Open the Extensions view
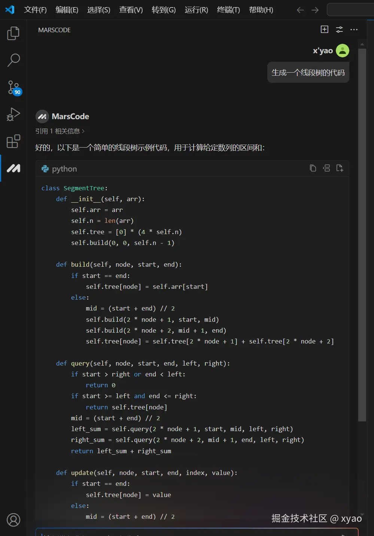Image resolution: width=374 pixels, height=536 pixels. pos(13,141)
